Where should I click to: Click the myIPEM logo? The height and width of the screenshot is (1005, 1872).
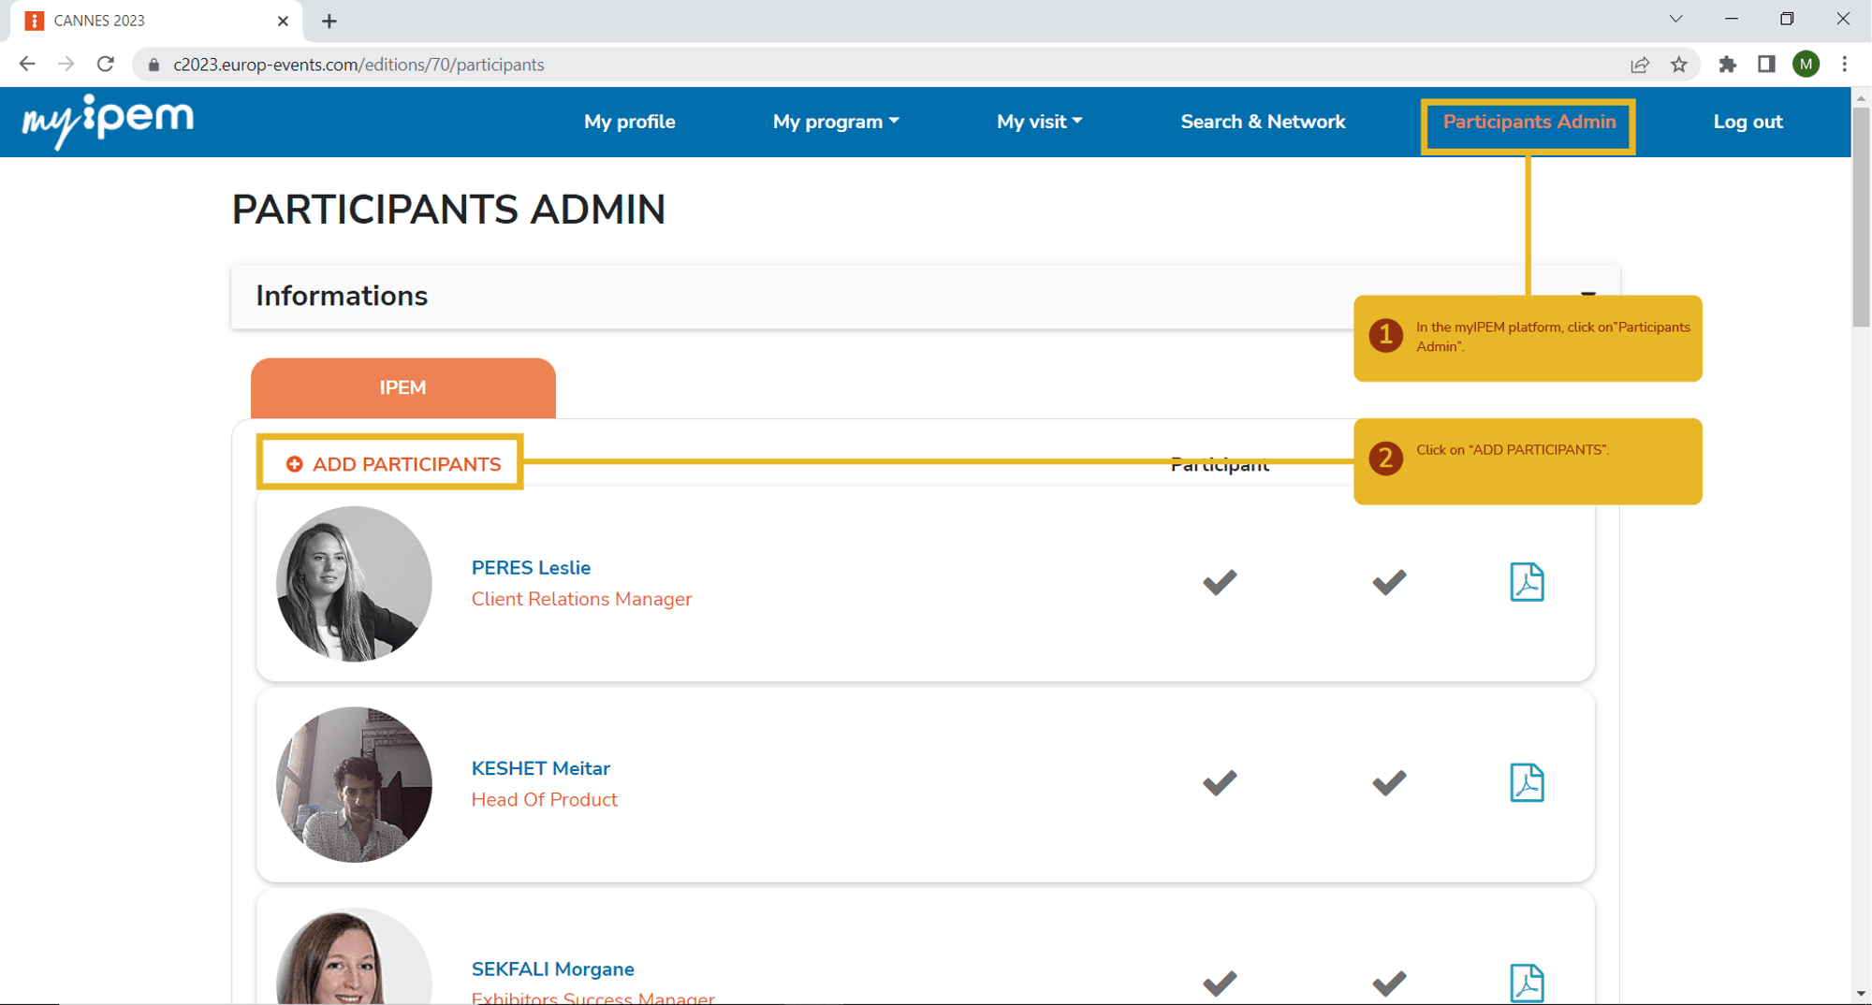point(108,122)
